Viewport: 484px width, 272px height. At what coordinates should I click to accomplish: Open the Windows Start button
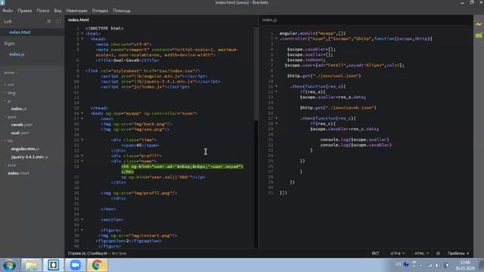[9, 265]
